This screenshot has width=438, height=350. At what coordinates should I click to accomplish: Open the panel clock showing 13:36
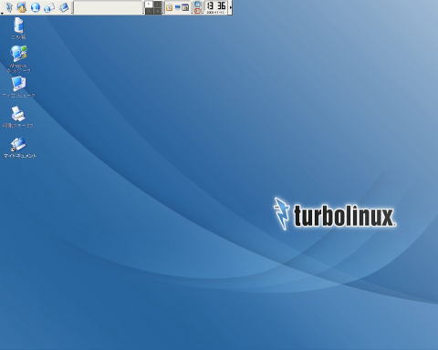pyautogui.click(x=216, y=7)
